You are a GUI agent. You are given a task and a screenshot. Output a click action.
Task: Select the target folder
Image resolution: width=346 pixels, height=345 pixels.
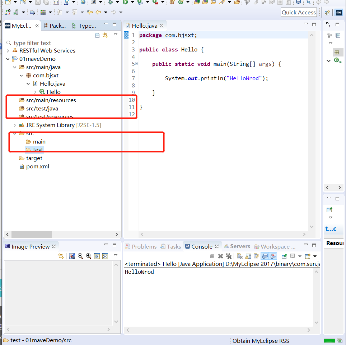tap(31, 158)
